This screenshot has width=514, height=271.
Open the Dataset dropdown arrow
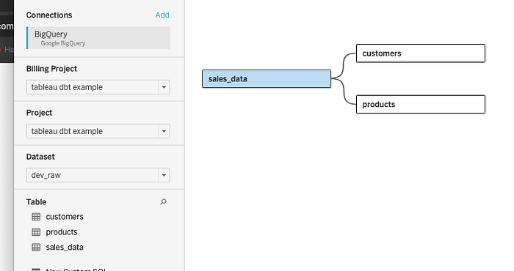(164, 175)
